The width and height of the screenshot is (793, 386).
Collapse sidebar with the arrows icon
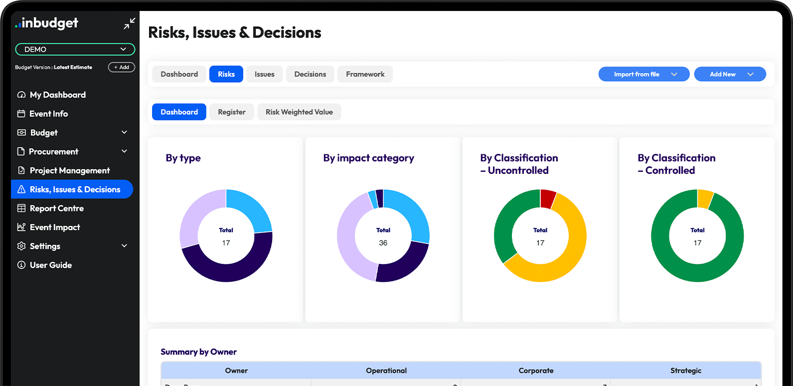click(x=130, y=23)
